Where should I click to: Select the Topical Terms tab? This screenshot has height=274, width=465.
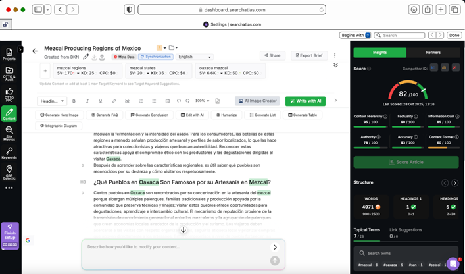(366, 233)
